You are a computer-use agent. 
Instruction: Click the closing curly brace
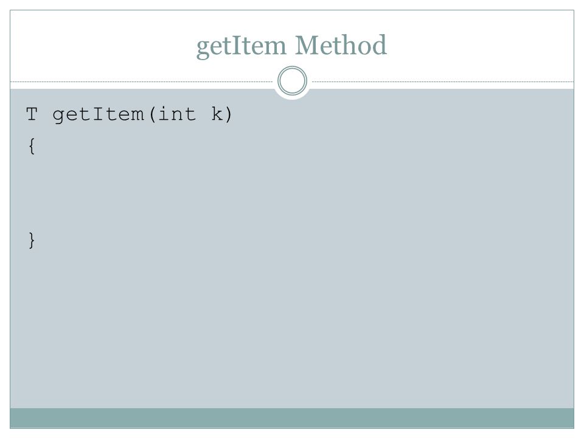[x=32, y=240]
